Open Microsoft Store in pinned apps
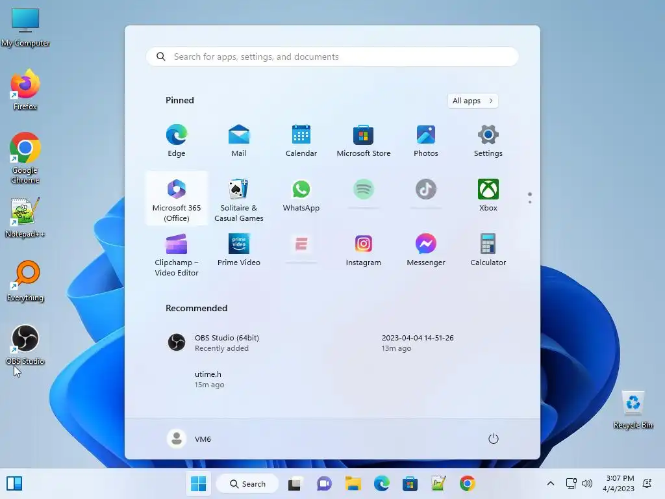Viewport: 665px width, 499px height. pos(364,141)
